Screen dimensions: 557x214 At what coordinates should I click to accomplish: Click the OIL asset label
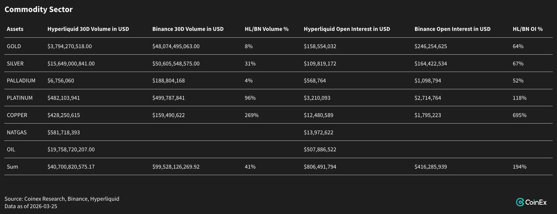pyautogui.click(x=11, y=149)
